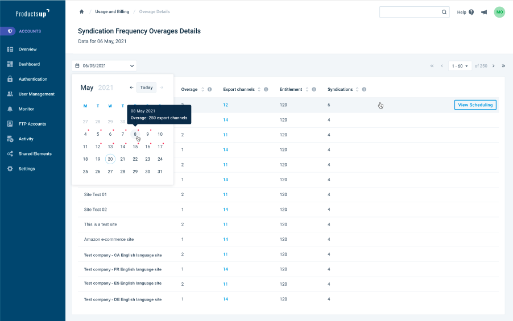Open the MO user avatar
This screenshot has height=321, width=513.
(499, 12)
